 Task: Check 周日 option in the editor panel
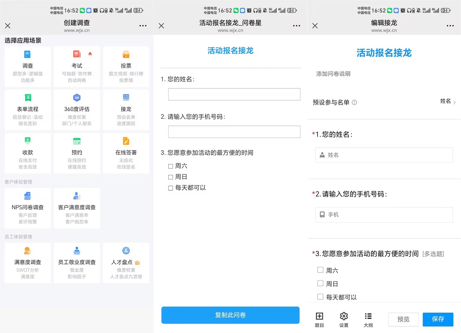[x=320, y=283]
